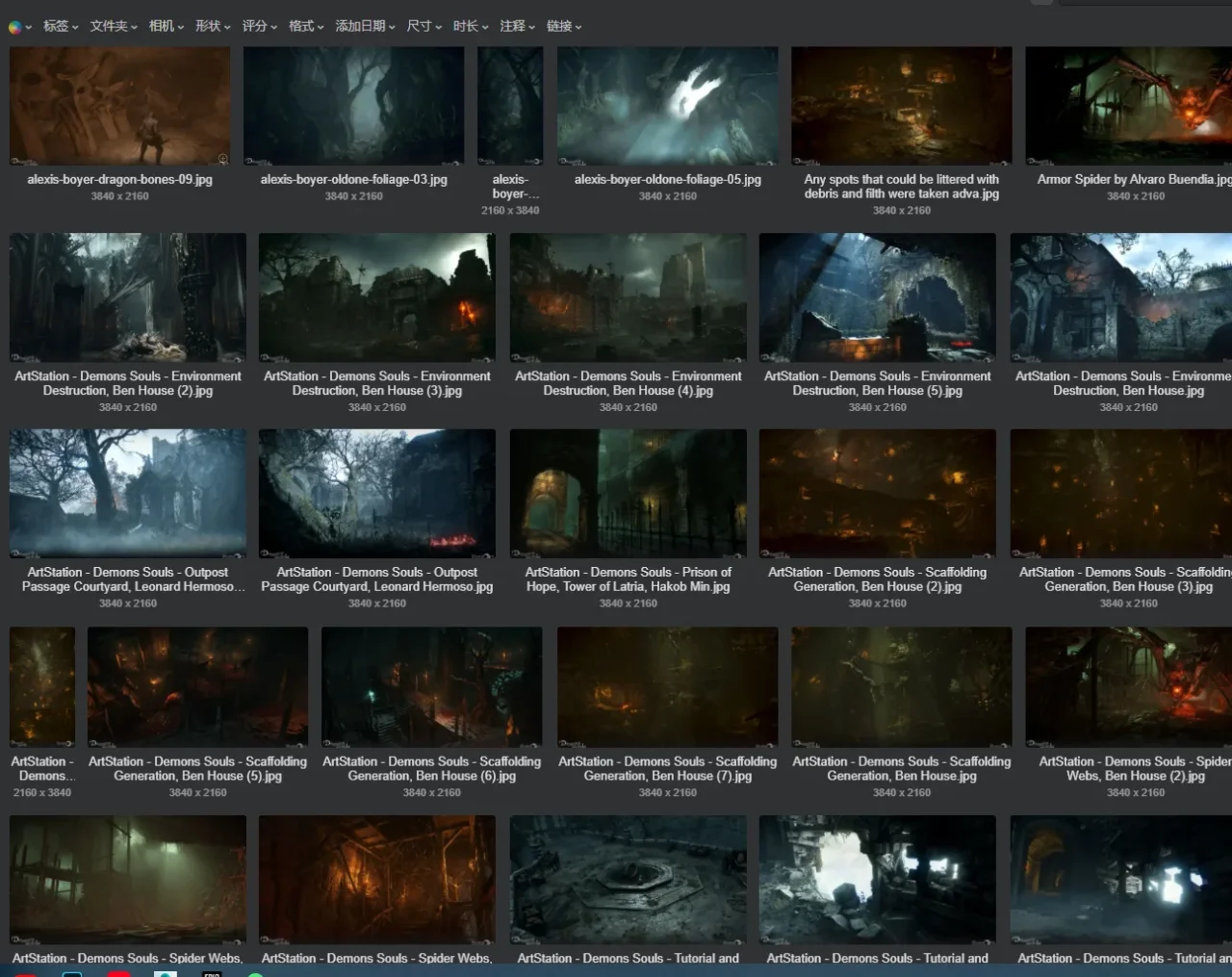Open the 注释 annotation filter

[x=517, y=26]
